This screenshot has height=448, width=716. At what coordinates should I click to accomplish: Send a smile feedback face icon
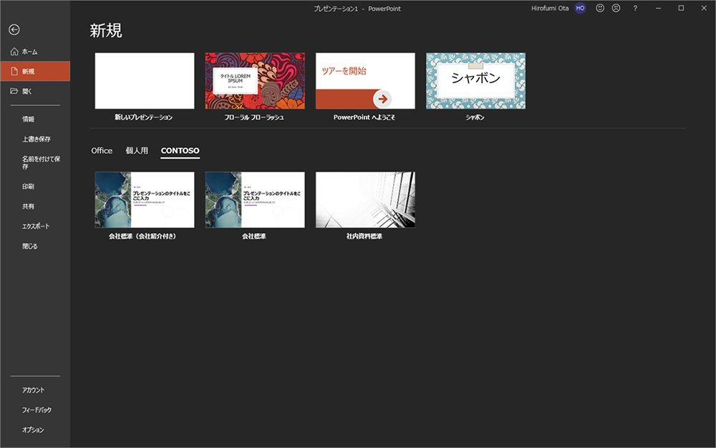click(x=600, y=8)
